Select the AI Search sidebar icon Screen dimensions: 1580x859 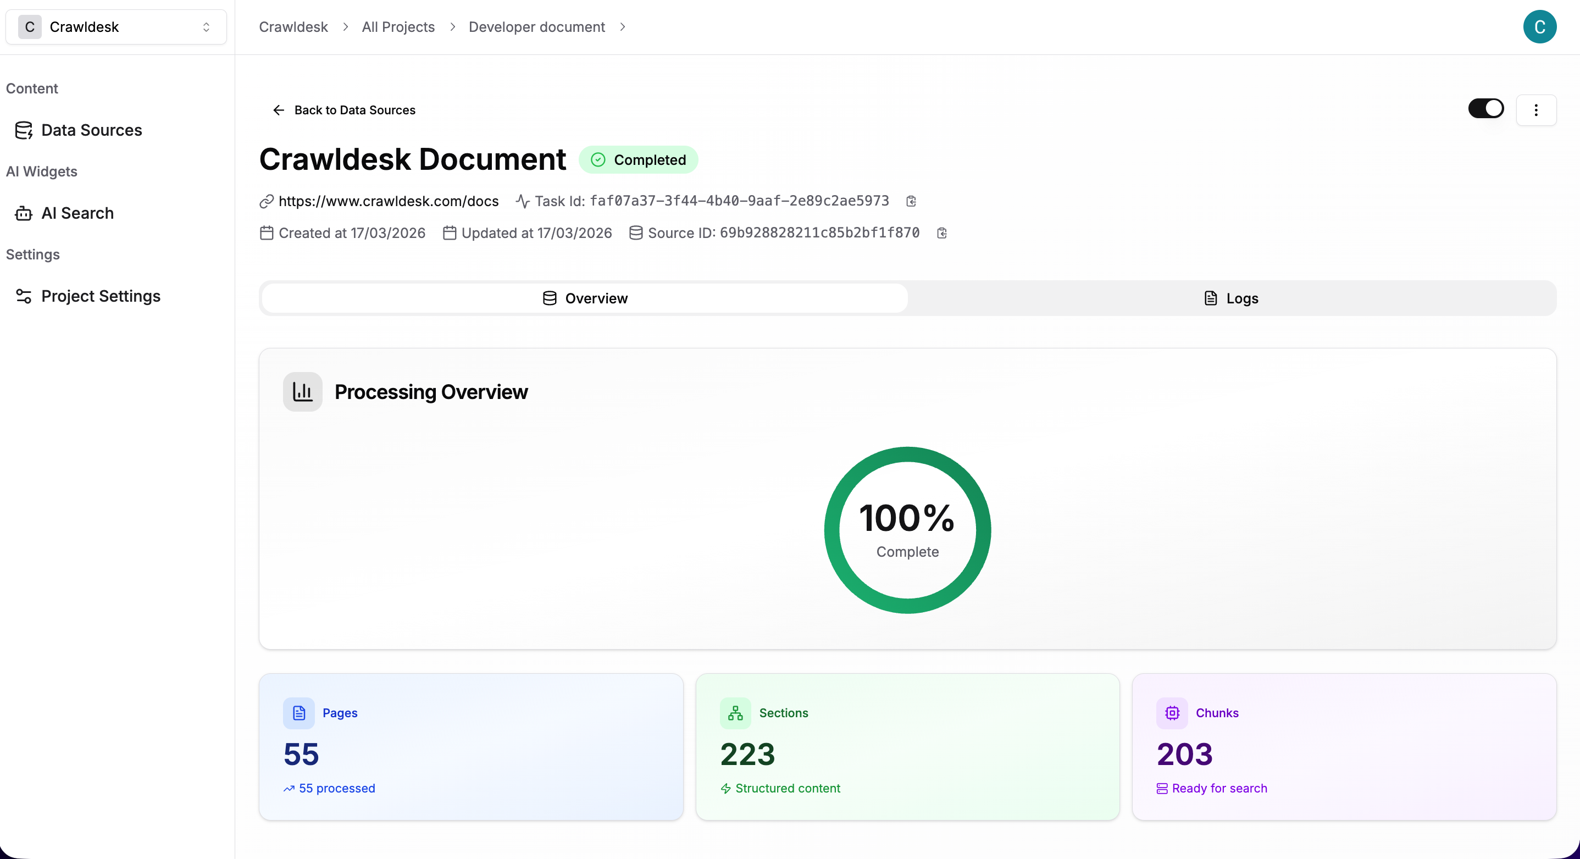(x=23, y=213)
